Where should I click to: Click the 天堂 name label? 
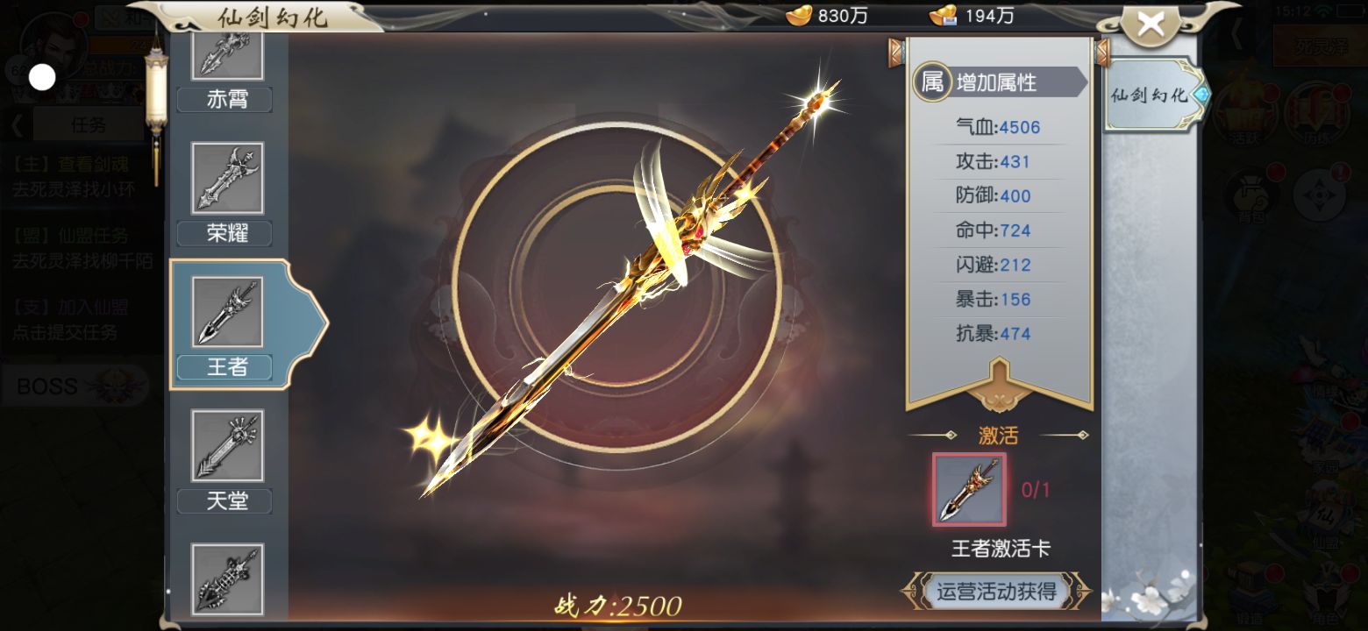[x=227, y=501]
